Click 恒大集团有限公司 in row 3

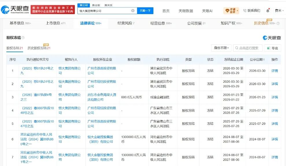70,97
